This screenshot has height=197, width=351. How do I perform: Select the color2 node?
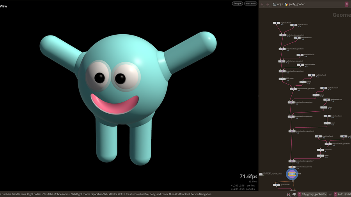click(316, 95)
